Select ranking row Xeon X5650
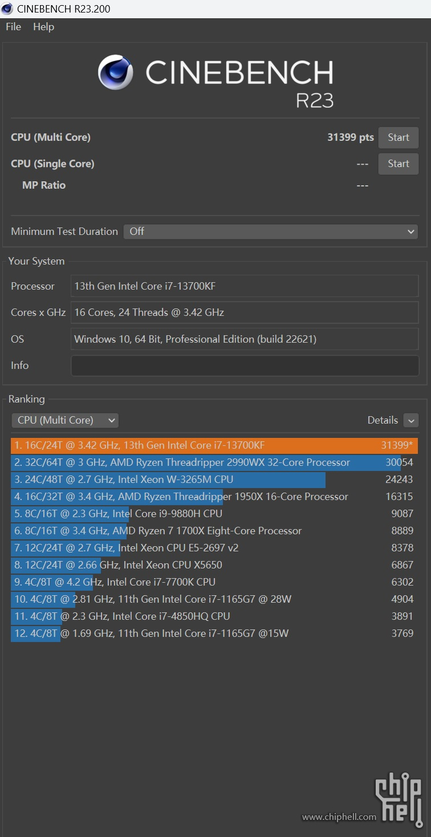 tap(214, 565)
